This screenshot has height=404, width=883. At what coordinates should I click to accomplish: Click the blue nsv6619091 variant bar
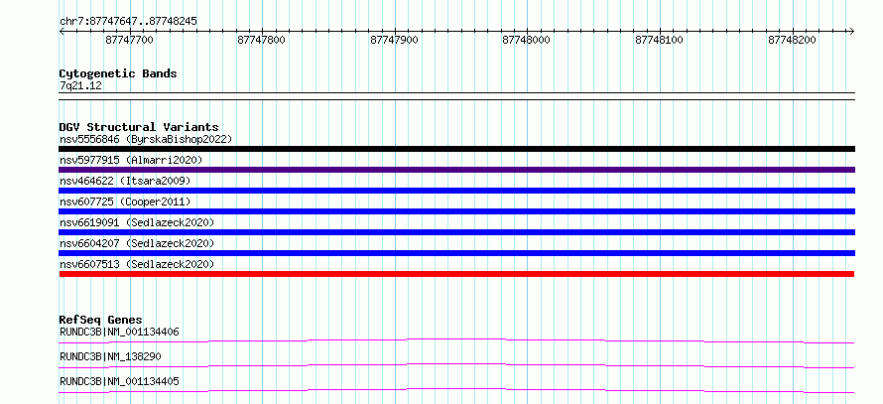pyautogui.click(x=456, y=232)
